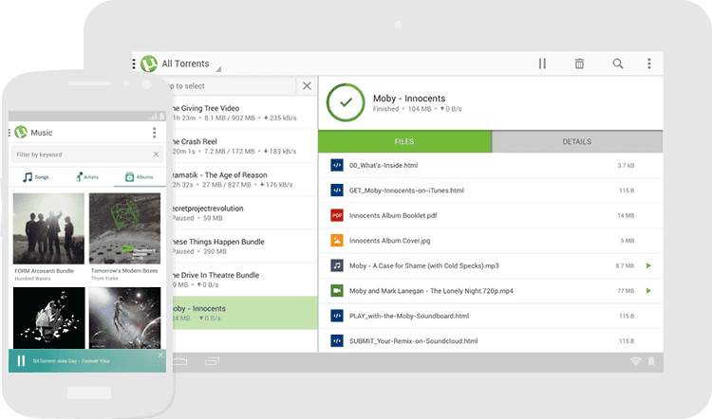712x419 pixels.
Task: Switch to the FILES tab
Action: click(x=403, y=142)
